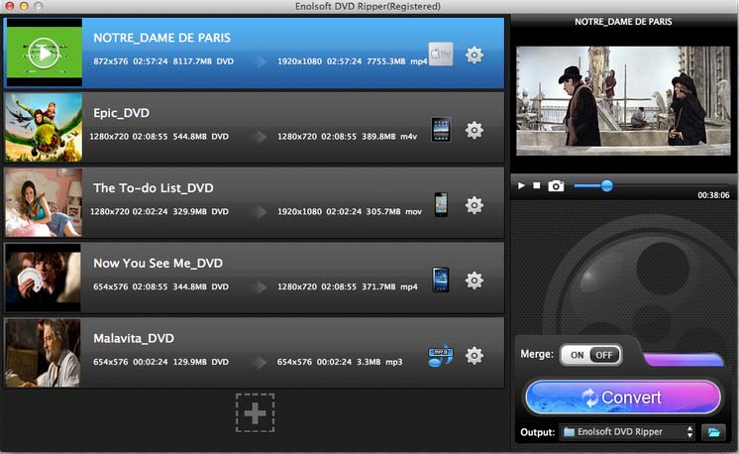The image size is (739, 454).
Task: Click mov output format of To-do List
Action: point(413,212)
